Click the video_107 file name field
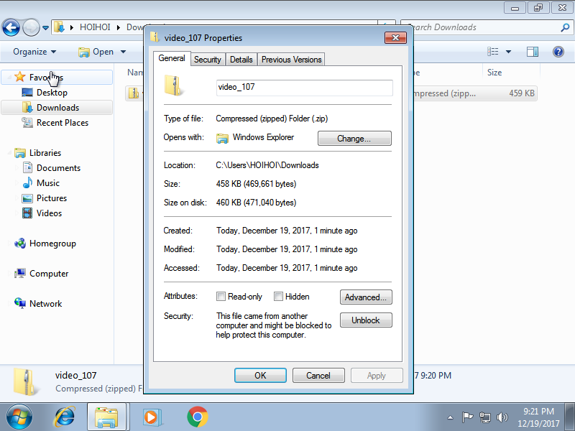Screen dimensions: 575x431 (x=304, y=88)
